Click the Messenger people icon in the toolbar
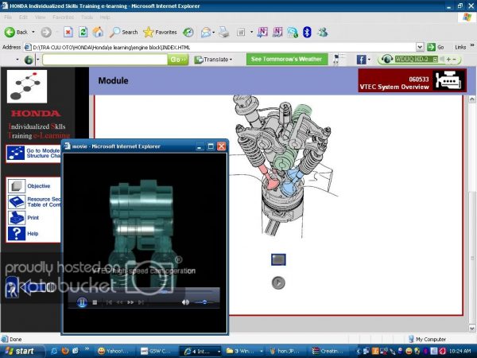Screen dimensions: 477x358 323,32
